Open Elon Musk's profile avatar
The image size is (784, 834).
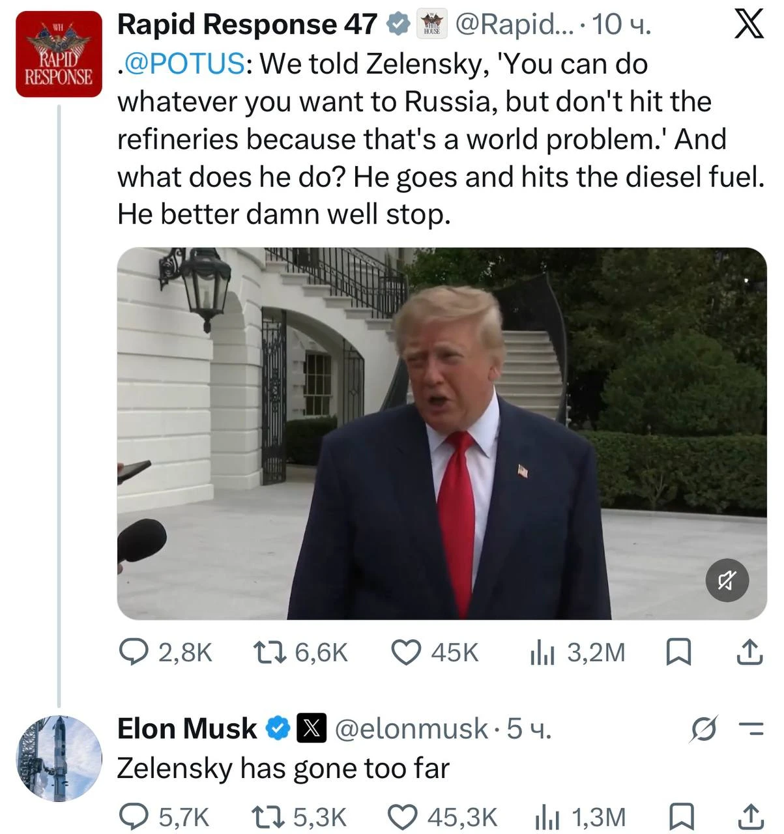coord(59,758)
